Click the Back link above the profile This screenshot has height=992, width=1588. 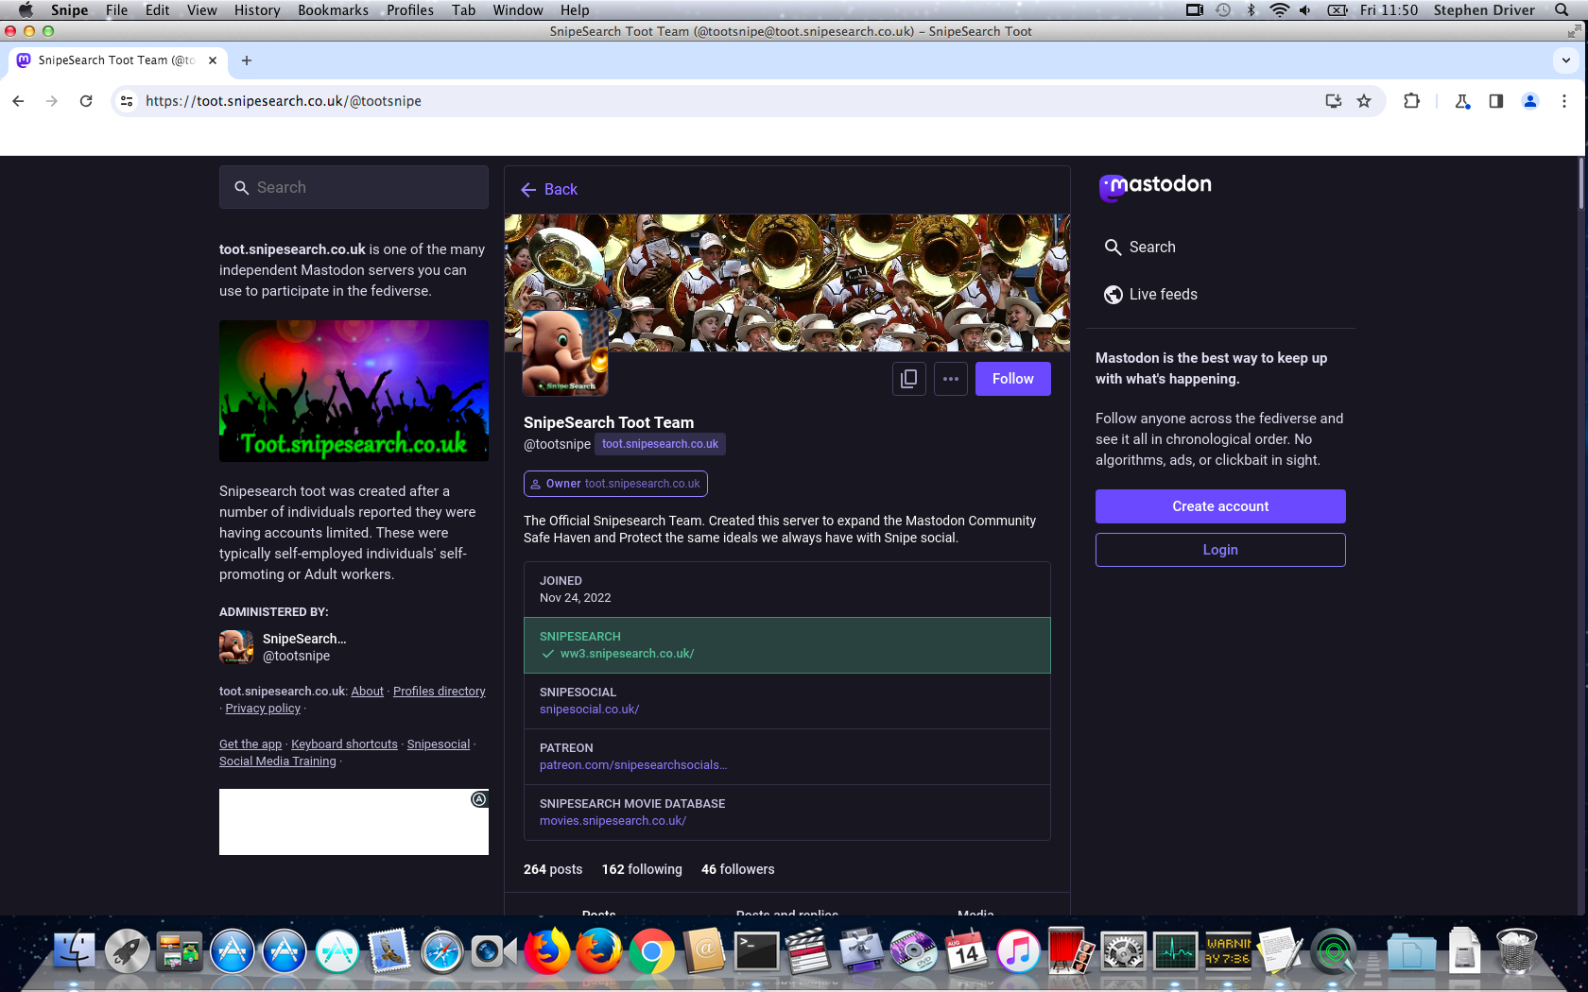coord(549,189)
